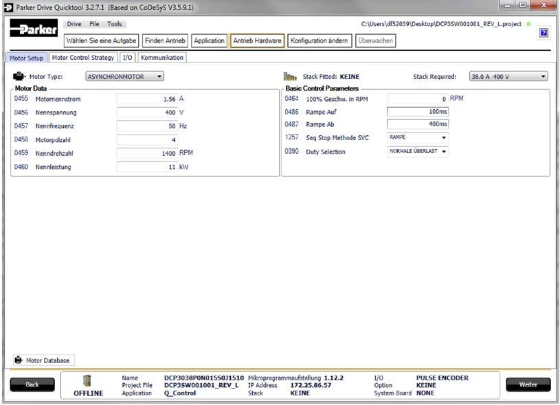Click the drive name DCP3038P0N015S0J1510
This screenshot has width=560, height=405.
pos(204,378)
